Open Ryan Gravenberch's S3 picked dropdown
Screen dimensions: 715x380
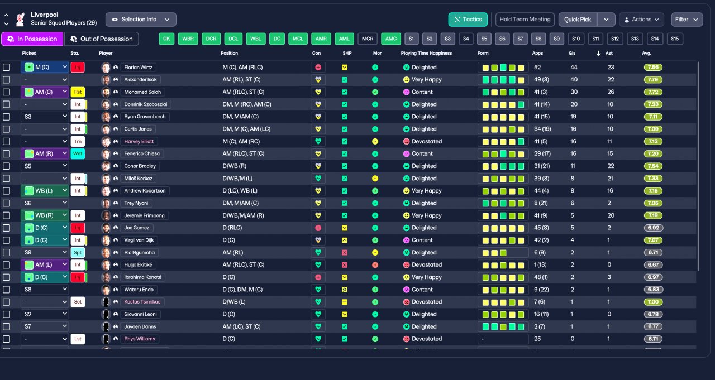45,117
